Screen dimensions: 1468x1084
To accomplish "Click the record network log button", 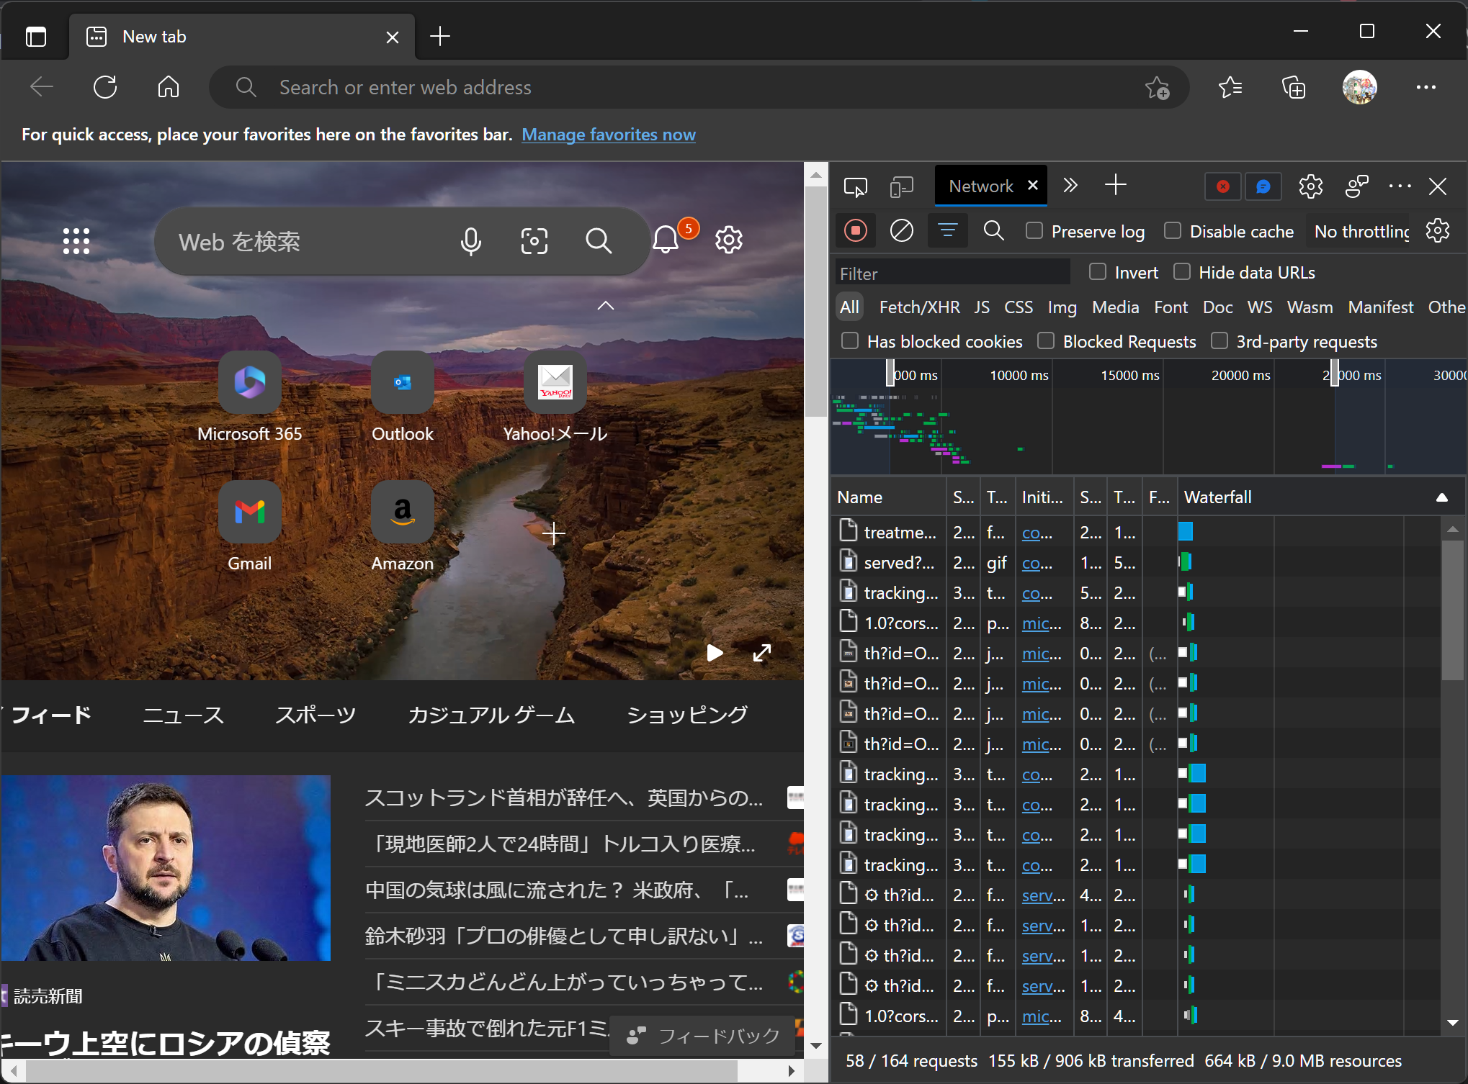I will (x=856, y=231).
